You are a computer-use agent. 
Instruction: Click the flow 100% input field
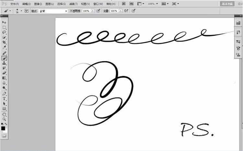click(114, 11)
